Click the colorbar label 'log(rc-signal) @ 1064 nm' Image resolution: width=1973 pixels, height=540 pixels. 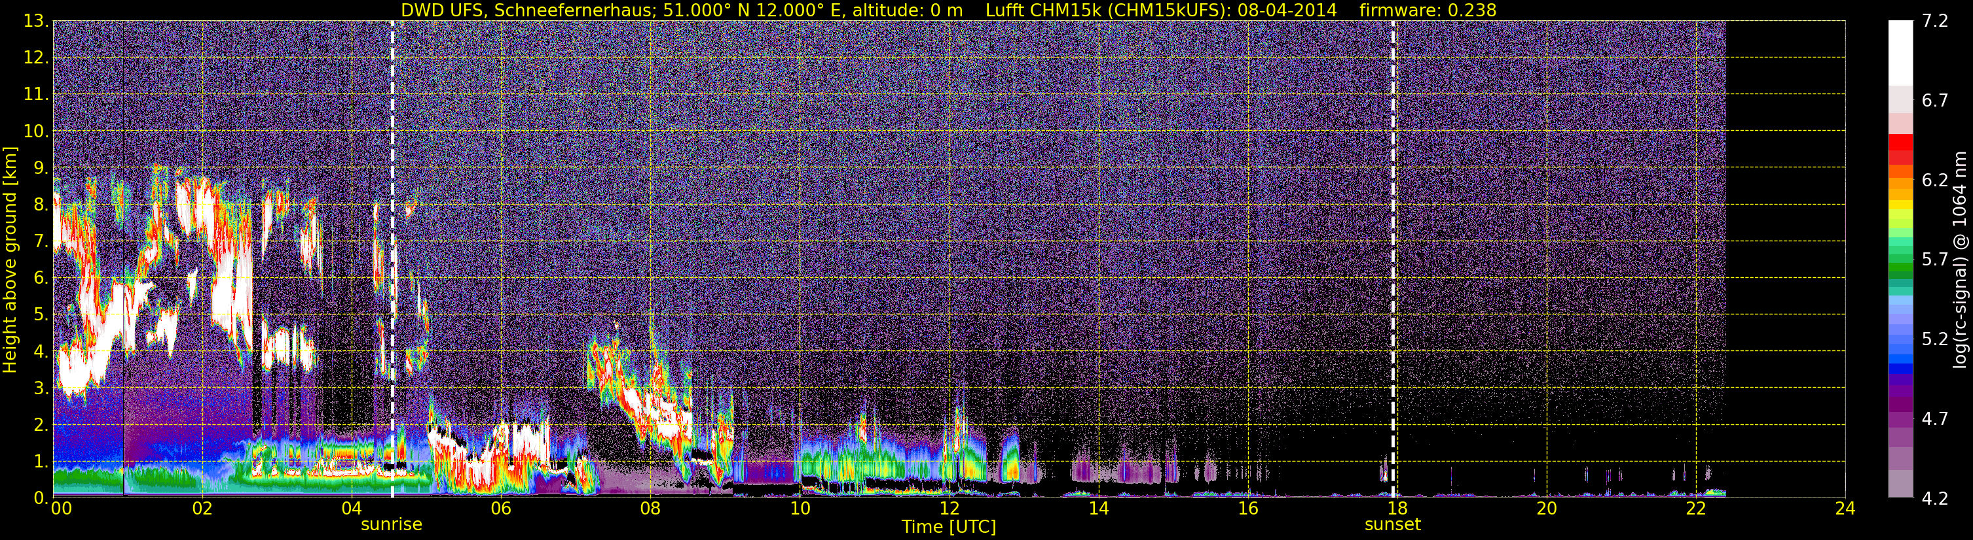(1960, 260)
